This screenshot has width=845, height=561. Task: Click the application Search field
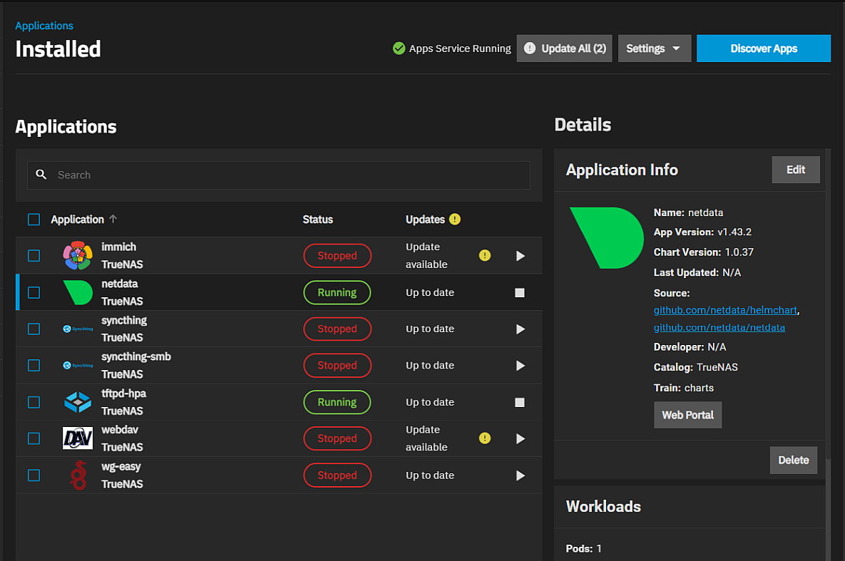pyautogui.click(x=278, y=175)
